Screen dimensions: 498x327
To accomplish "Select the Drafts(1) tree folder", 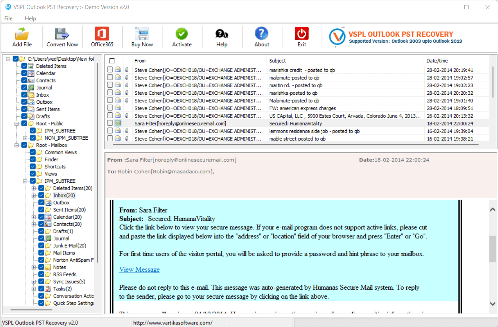I will point(63,231).
